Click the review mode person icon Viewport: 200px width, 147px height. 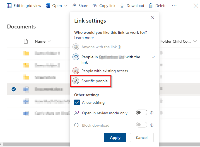[x=76, y=113]
